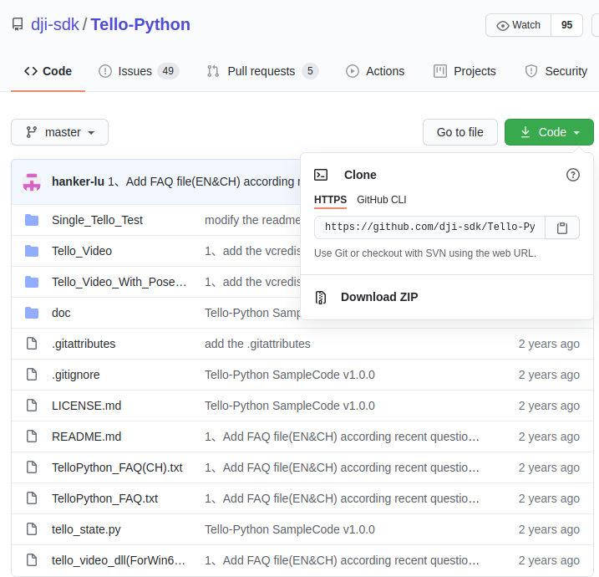This screenshot has height=577, width=599.
Task: Open the TelloPython_FAQ.txt file
Action: 104,499
